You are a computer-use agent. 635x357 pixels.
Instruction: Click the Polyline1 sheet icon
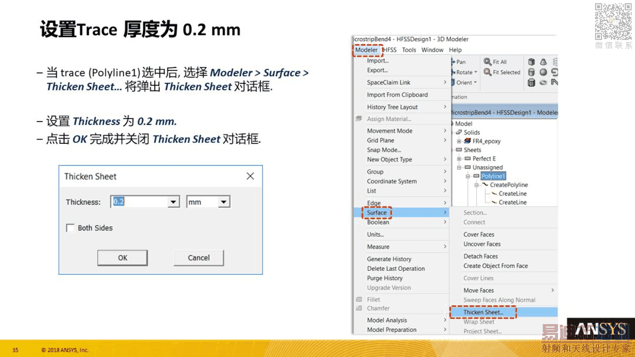[x=476, y=176]
